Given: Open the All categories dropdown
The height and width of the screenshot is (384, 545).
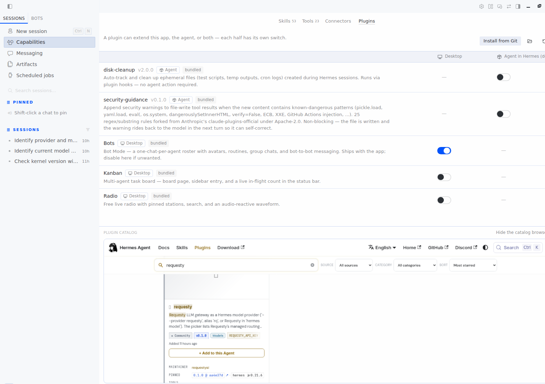Looking at the screenshot, I should pos(415,265).
